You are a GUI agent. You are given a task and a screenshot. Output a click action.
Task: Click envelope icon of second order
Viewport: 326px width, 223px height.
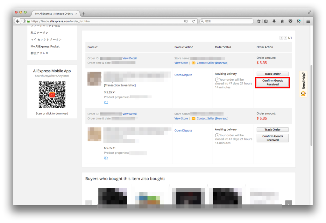point(194,118)
